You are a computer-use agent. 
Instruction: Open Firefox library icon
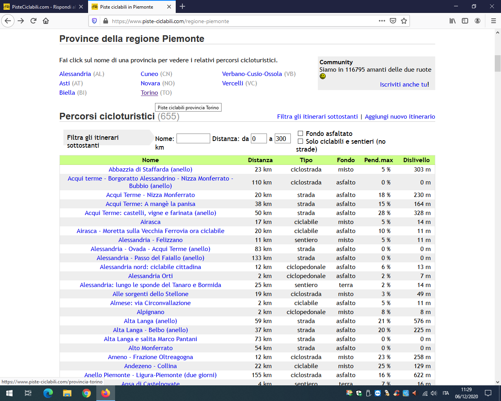tap(452, 21)
